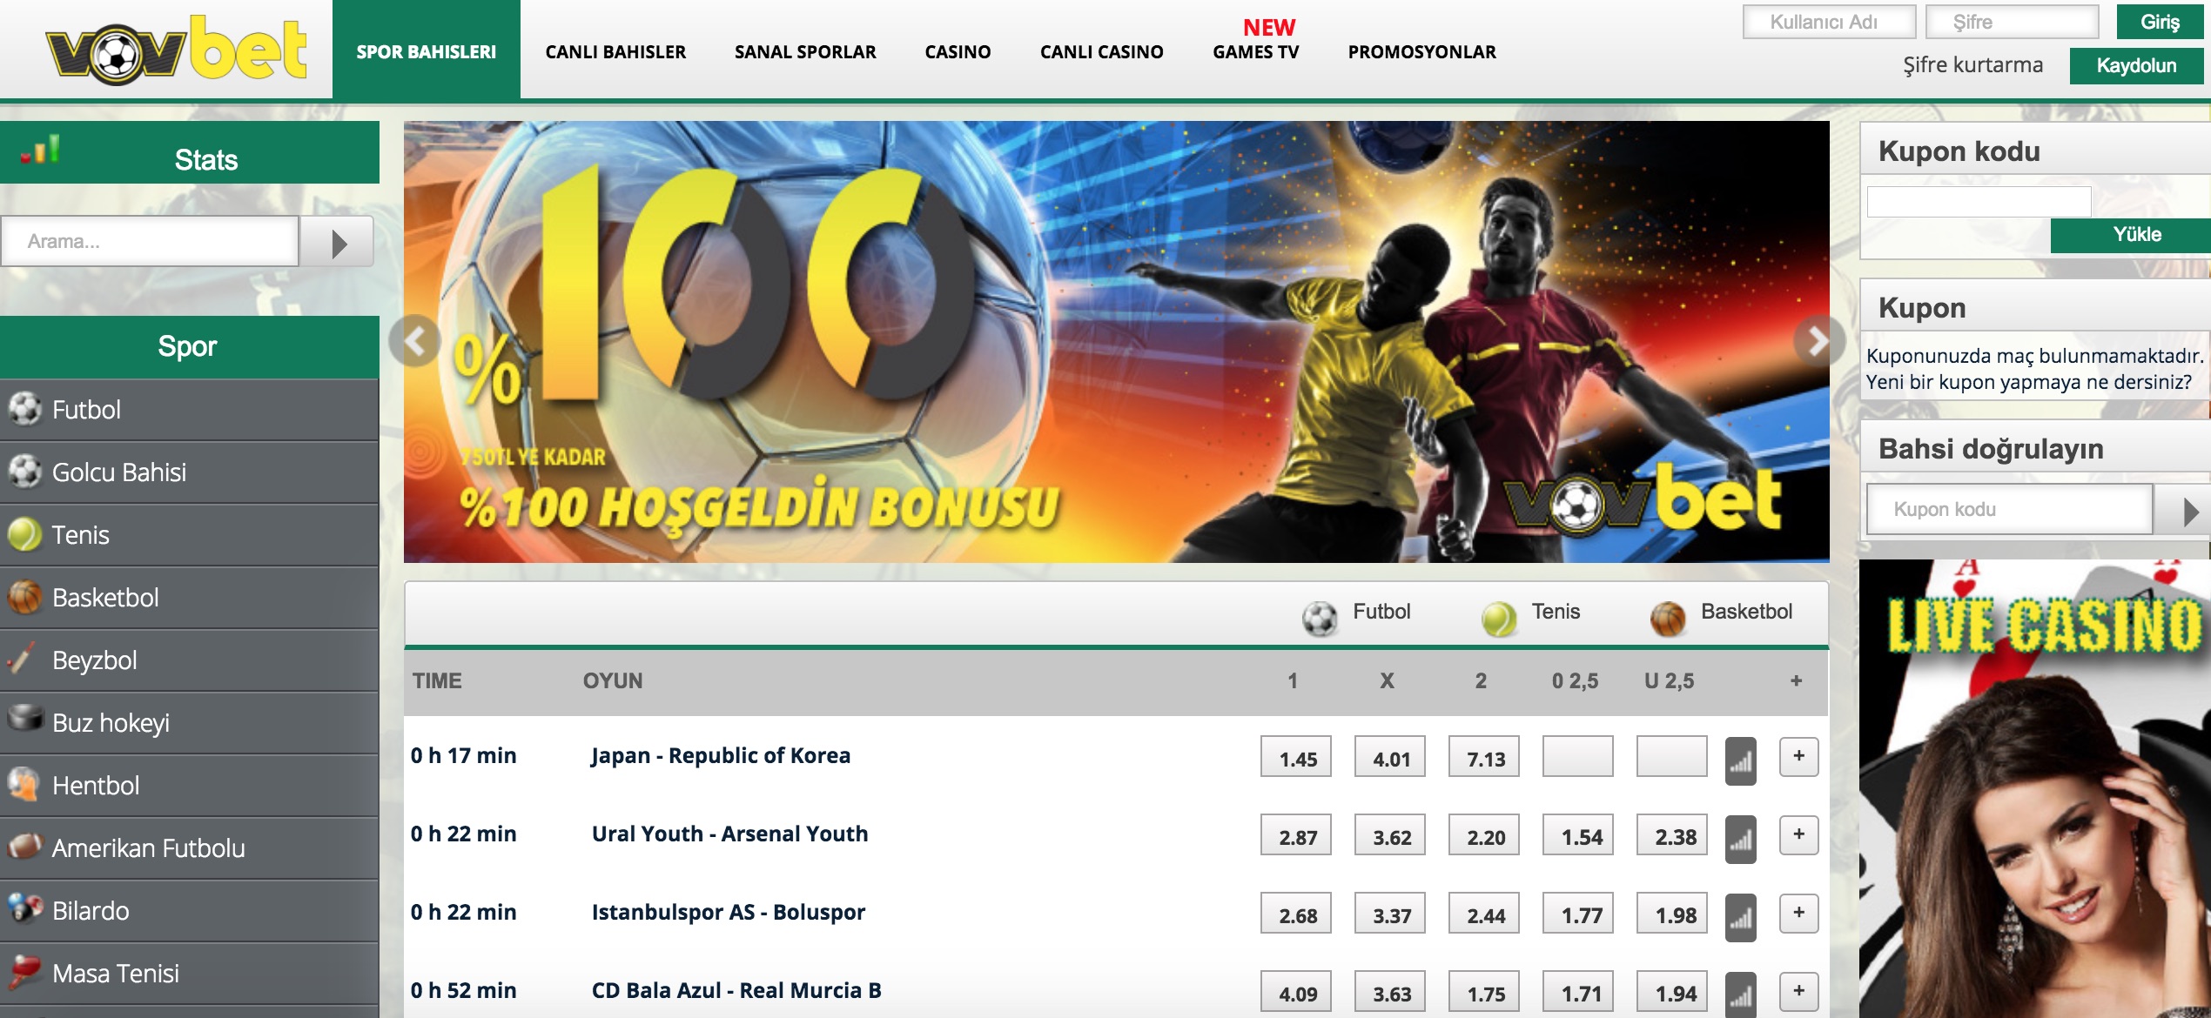Viewport: 2211px width, 1018px height.
Task: Open statistics icon for Istanbulspor AS - Boluspor
Action: coord(1740,917)
